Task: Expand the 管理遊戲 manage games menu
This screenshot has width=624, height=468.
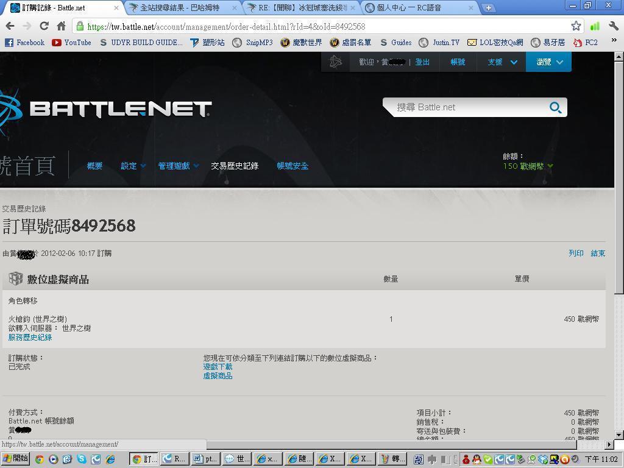Action: 179,166
